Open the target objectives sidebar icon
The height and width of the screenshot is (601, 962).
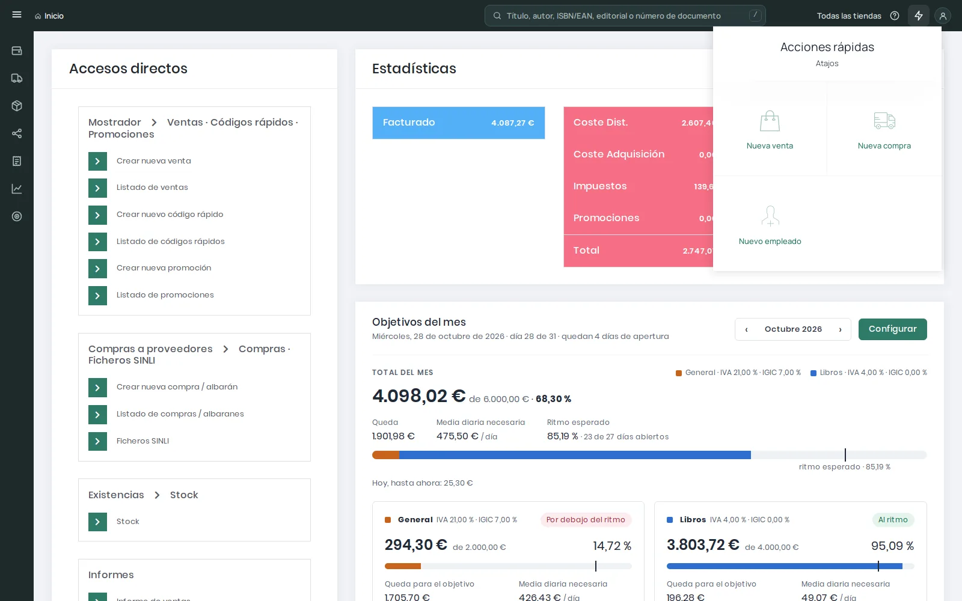click(17, 216)
